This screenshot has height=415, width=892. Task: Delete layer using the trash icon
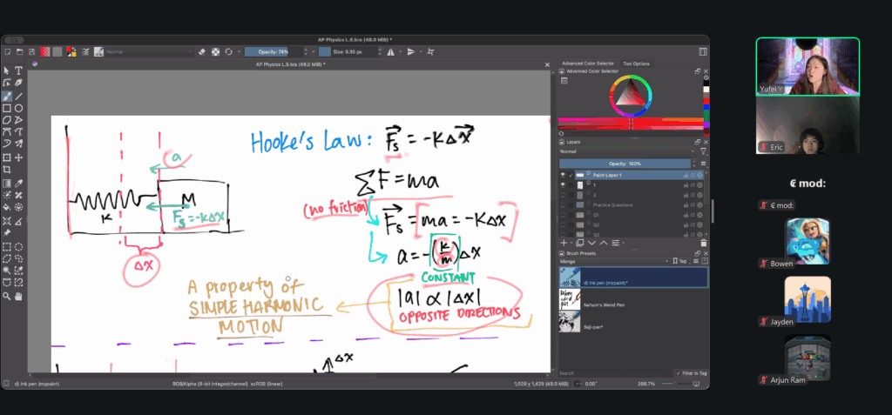tap(702, 242)
